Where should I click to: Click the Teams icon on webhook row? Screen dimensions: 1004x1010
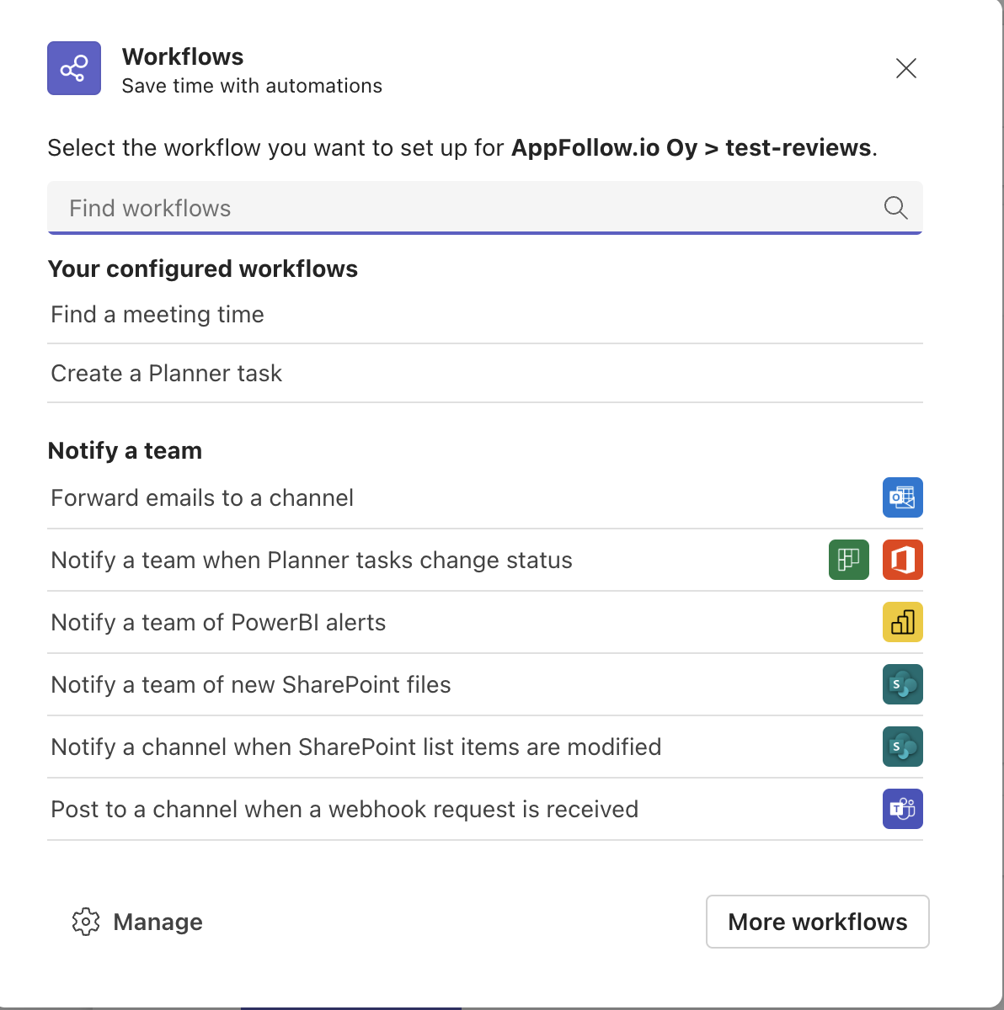tap(903, 809)
